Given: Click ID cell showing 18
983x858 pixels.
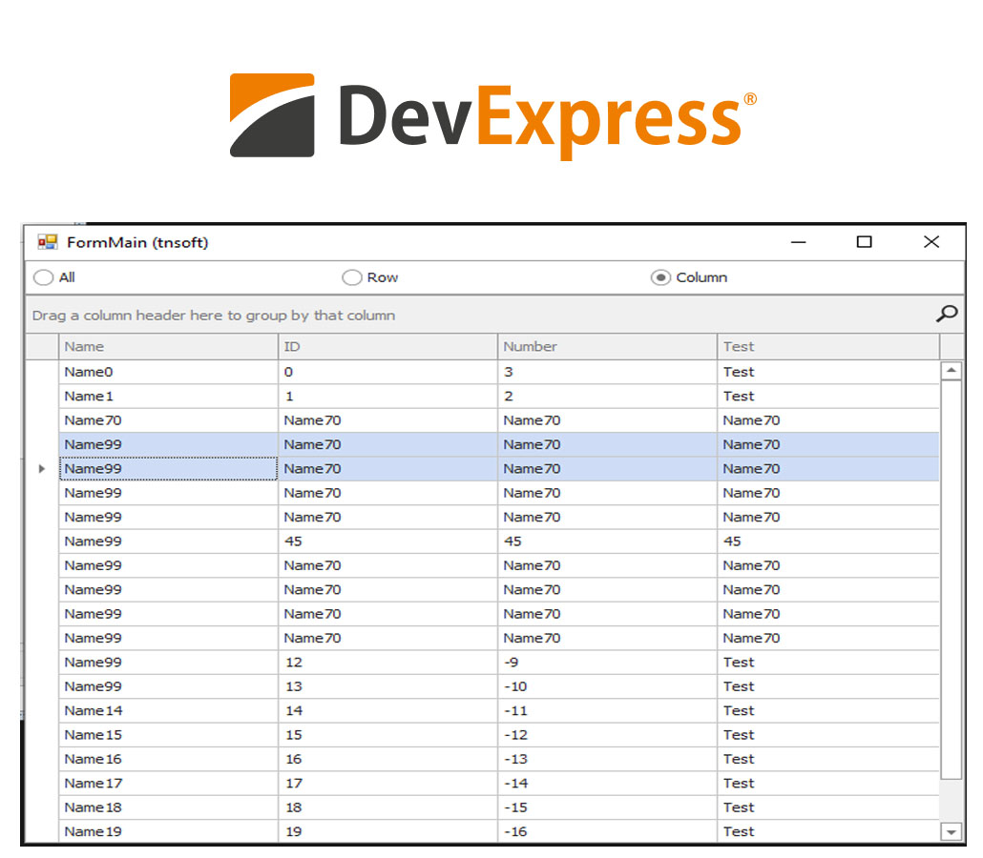Looking at the screenshot, I should tap(387, 807).
